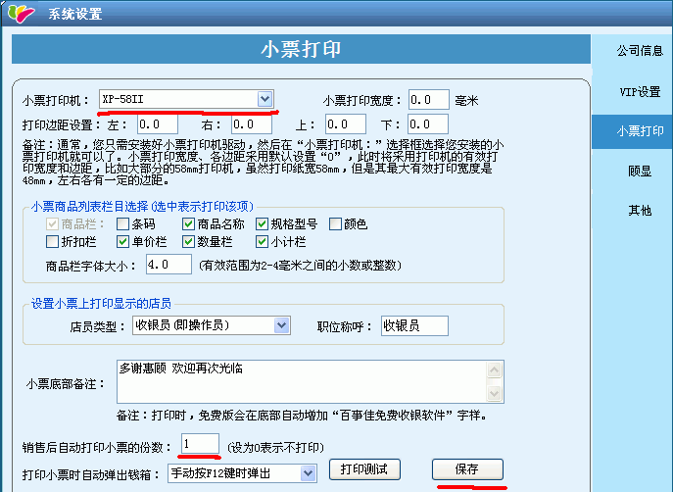Select the 顾显 tab

(x=632, y=171)
